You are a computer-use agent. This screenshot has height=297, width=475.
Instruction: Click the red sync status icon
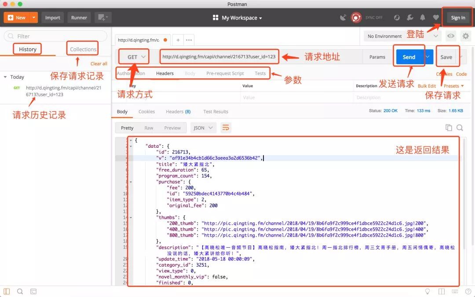356,18
